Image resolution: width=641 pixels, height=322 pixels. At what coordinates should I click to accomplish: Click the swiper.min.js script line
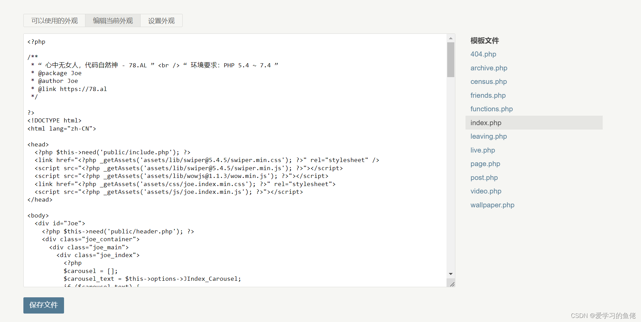(x=189, y=168)
